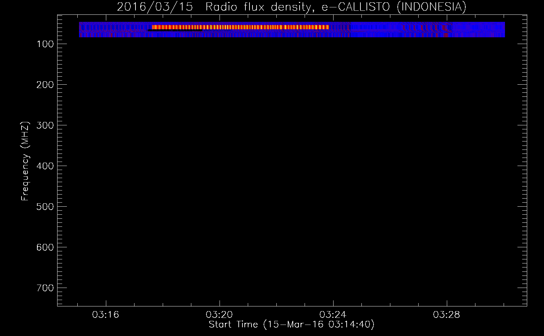The image size is (544, 336).
Task: Click the '600' frequency axis label
Action: (x=45, y=248)
